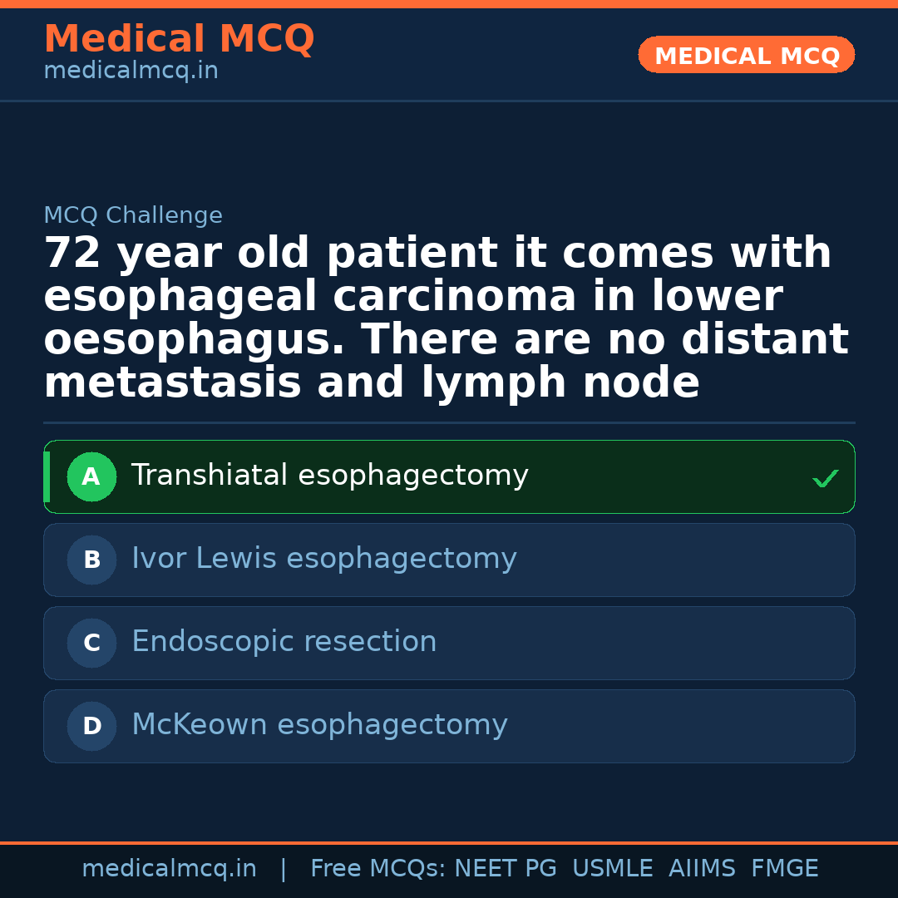This screenshot has height=898, width=898.
Task: Open medicalmcq.in link in header
Action: pos(131,72)
